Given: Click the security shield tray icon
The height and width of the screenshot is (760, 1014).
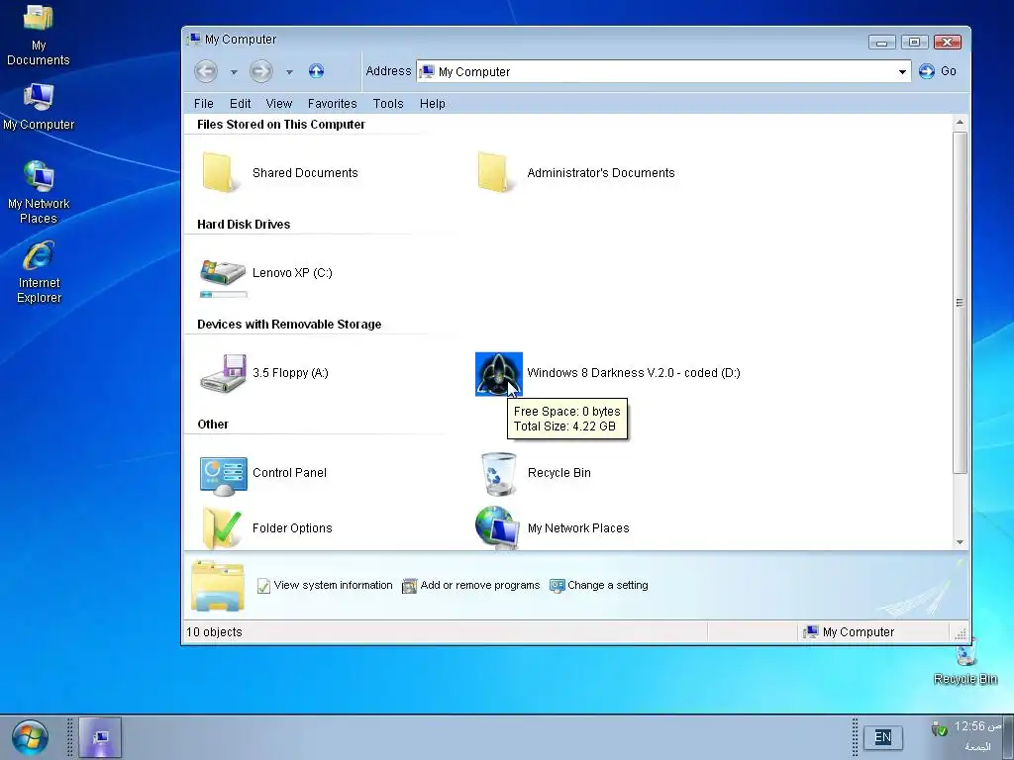Looking at the screenshot, I should pos(939,728).
